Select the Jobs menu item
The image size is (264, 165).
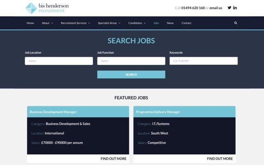point(156,23)
